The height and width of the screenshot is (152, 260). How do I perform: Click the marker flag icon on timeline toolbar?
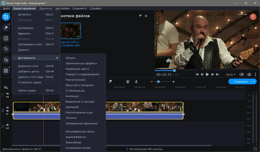point(110,82)
